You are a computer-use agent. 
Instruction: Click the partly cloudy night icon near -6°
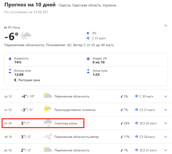click(x=26, y=35)
